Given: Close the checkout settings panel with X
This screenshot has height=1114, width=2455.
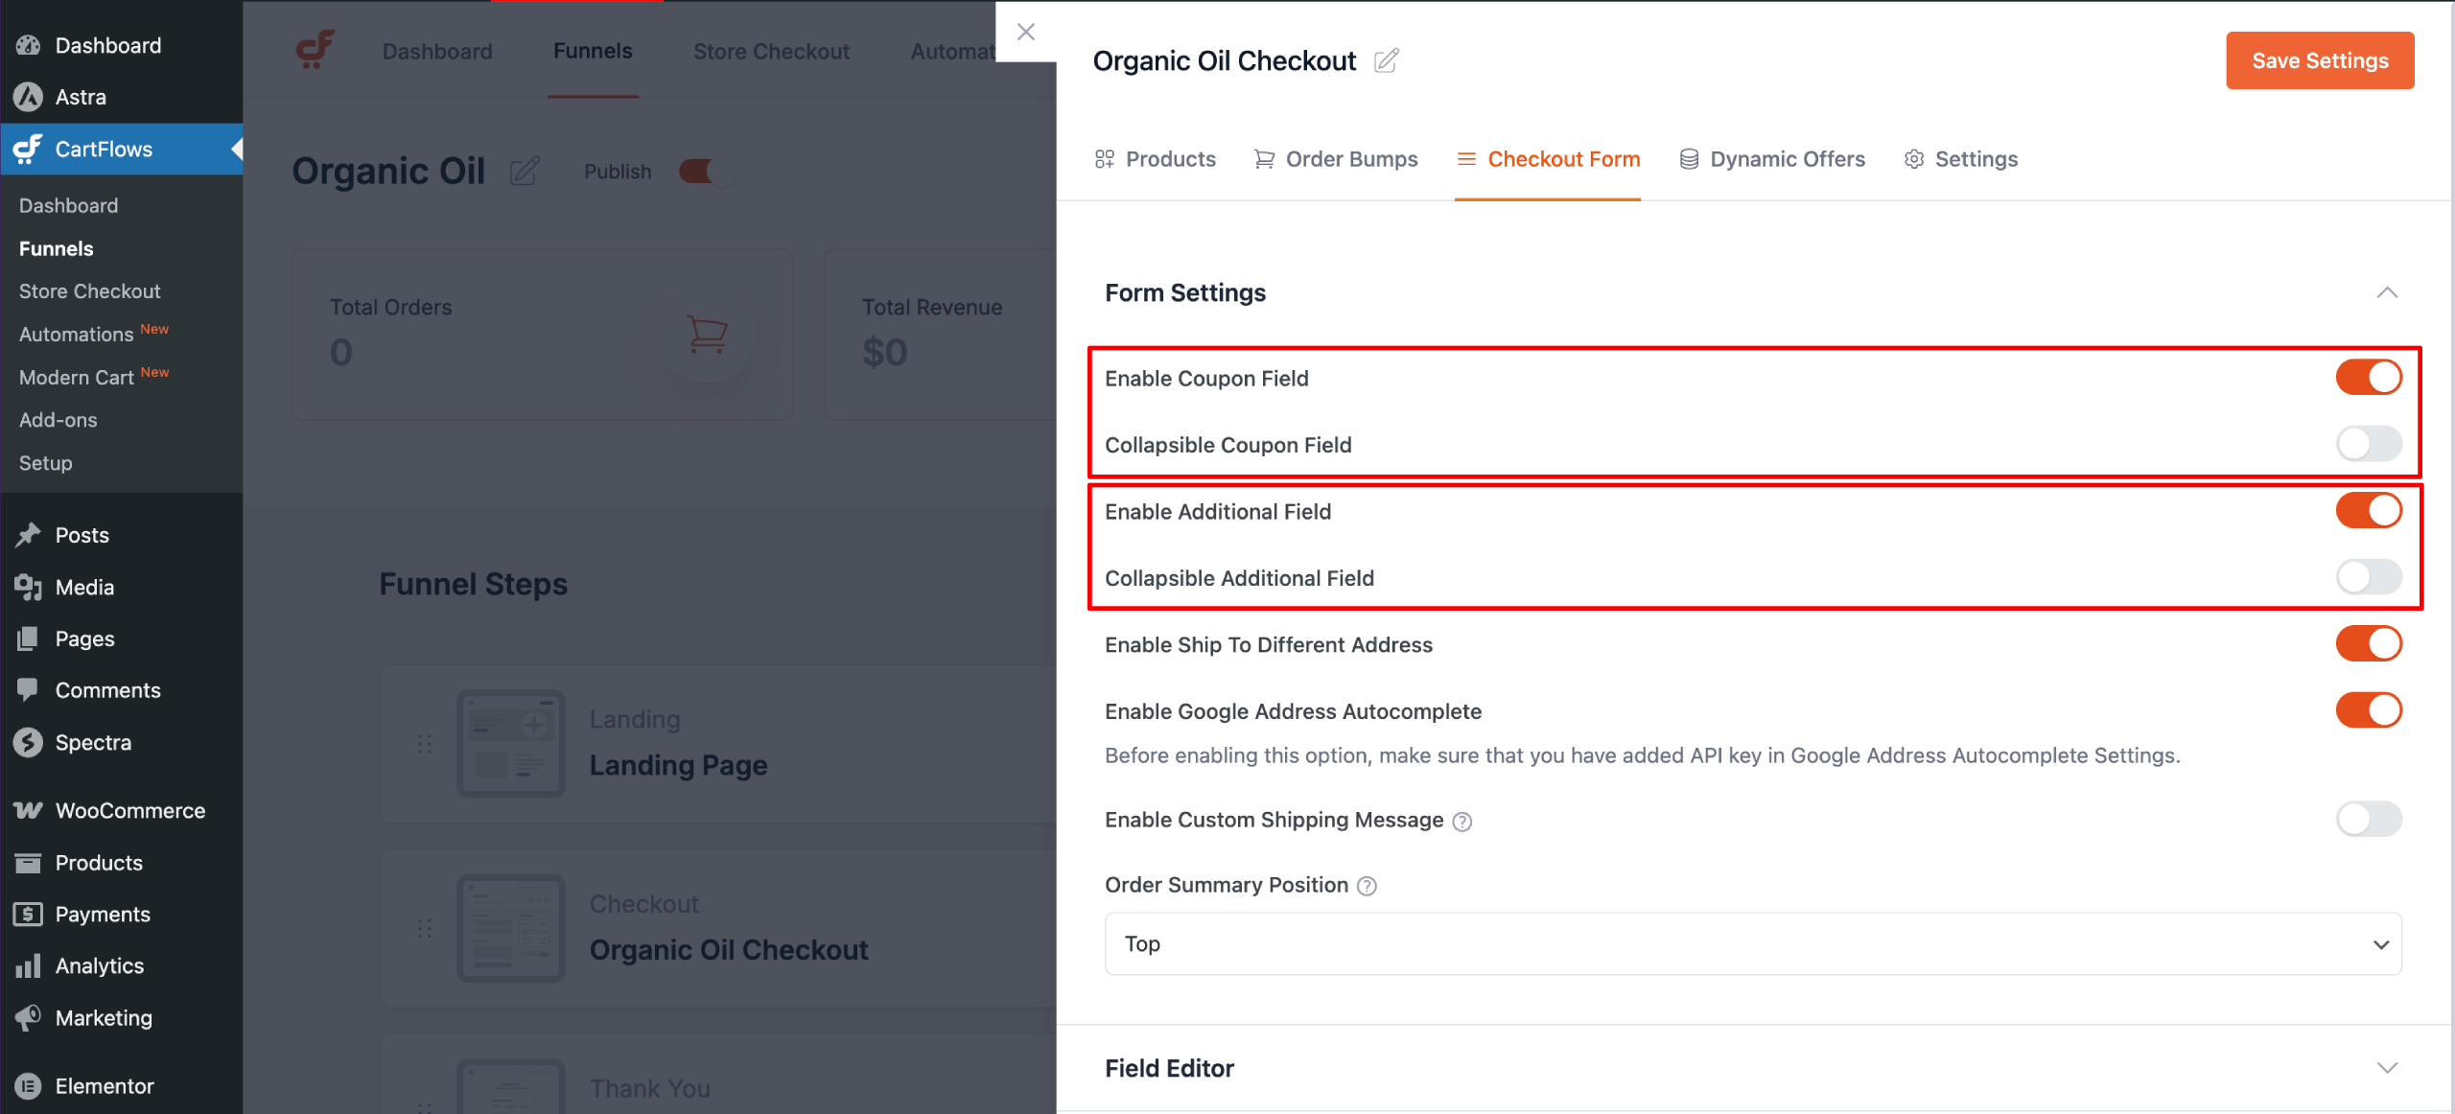Looking at the screenshot, I should point(1026,32).
